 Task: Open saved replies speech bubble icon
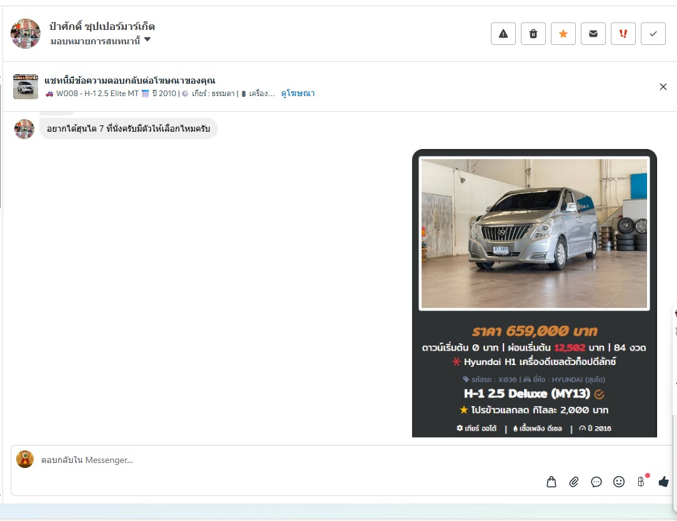596,482
